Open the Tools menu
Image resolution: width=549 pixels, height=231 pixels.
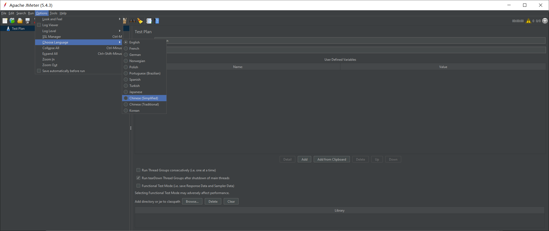tap(53, 13)
